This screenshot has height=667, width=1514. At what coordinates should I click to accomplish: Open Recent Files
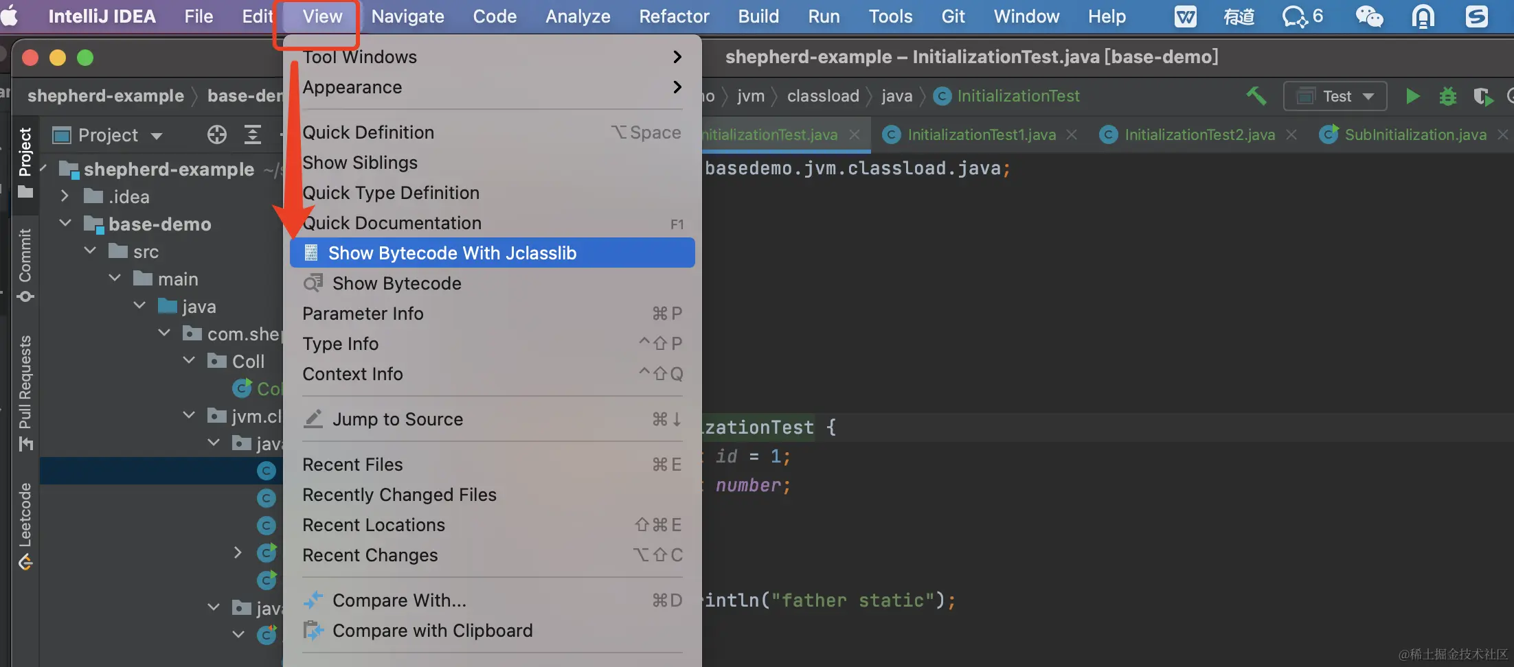pos(492,465)
